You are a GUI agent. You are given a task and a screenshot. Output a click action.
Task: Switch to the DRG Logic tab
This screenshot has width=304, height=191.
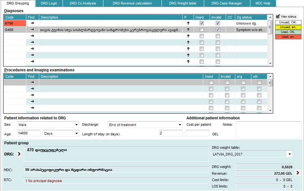[x=49, y=3]
